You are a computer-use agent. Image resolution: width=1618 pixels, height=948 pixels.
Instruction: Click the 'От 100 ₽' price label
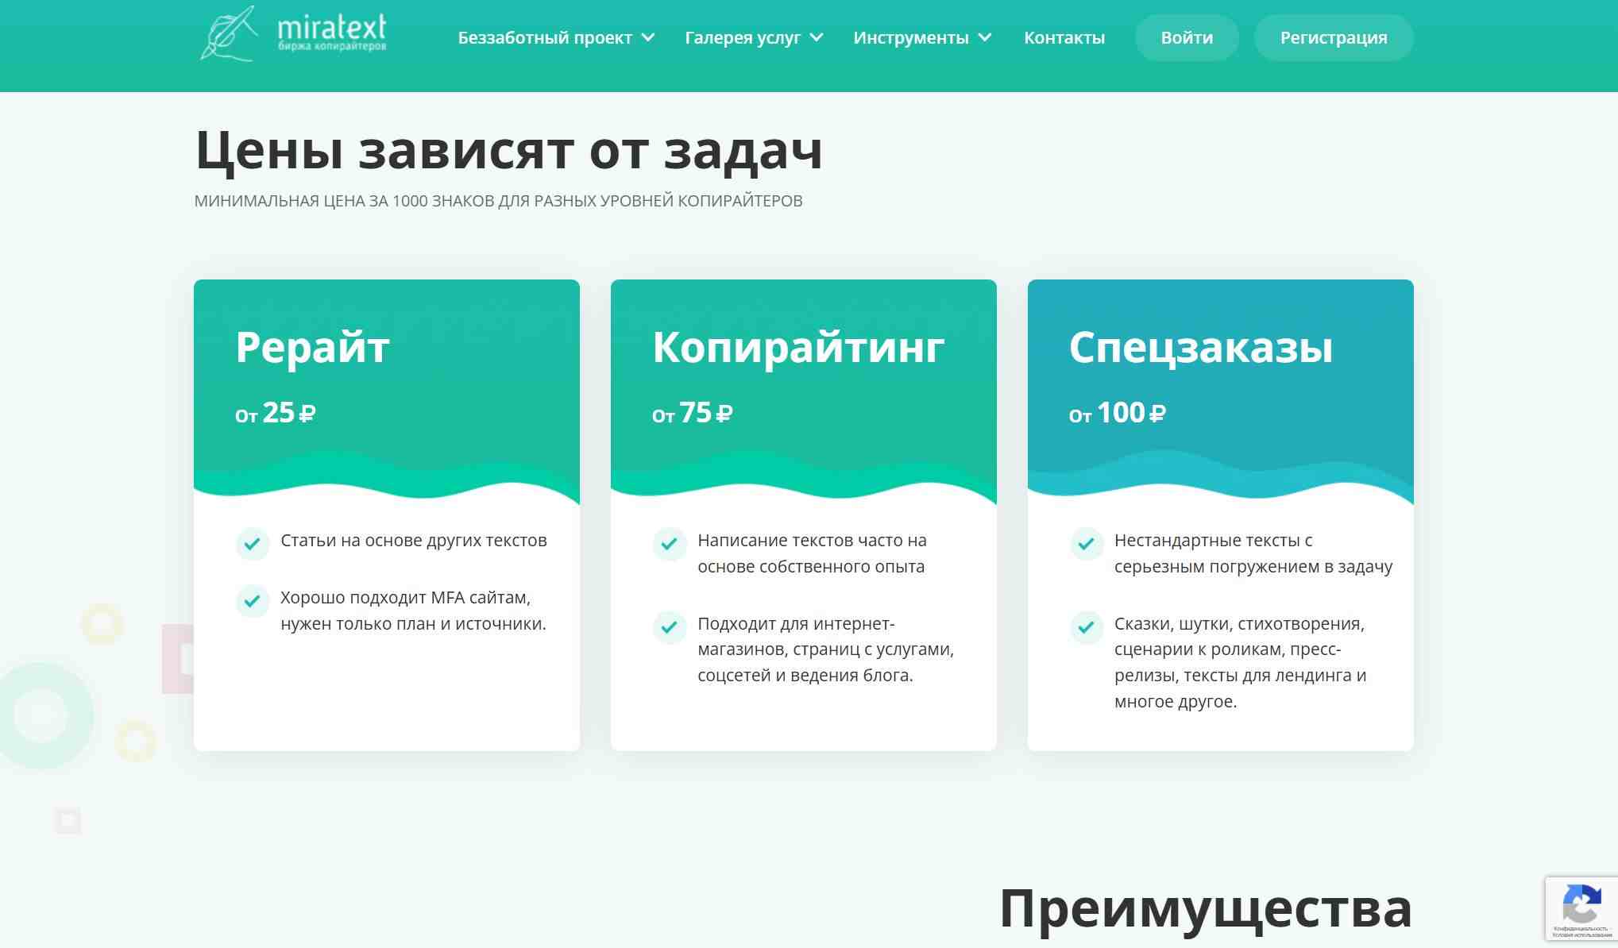click(x=1117, y=413)
